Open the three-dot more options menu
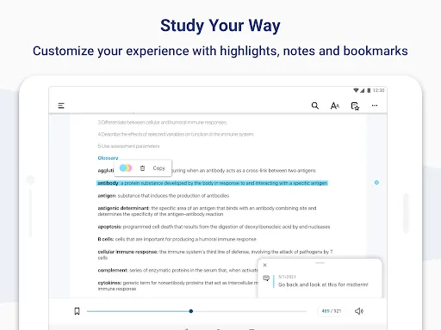Viewport: 441px width, 330px height. coord(375,106)
